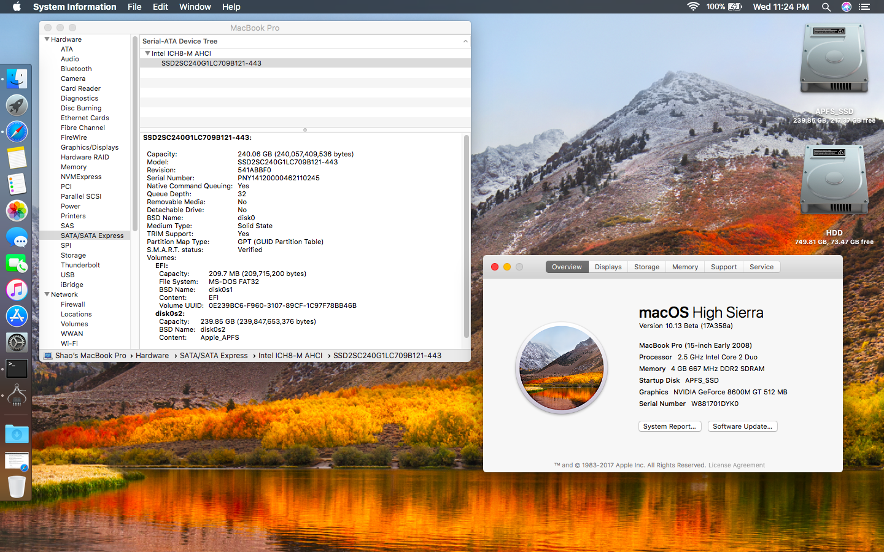Open iTunes music icon in dock
This screenshot has width=884, height=552.
pyautogui.click(x=17, y=289)
